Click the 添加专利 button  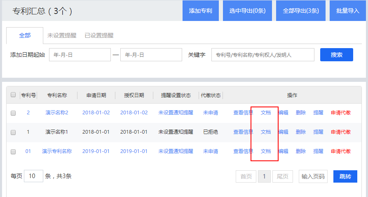201,11
